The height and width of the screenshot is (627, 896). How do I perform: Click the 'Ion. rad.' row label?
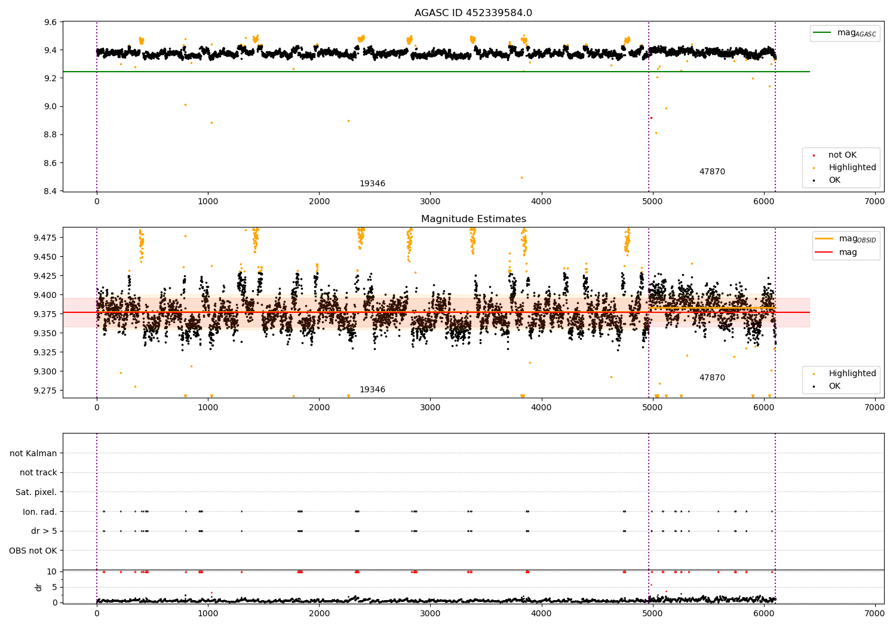(x=40, y=512)
